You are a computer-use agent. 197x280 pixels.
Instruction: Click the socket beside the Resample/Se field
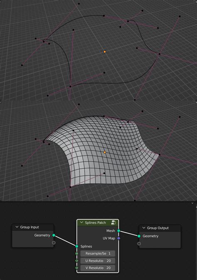(x=77, y=253)
